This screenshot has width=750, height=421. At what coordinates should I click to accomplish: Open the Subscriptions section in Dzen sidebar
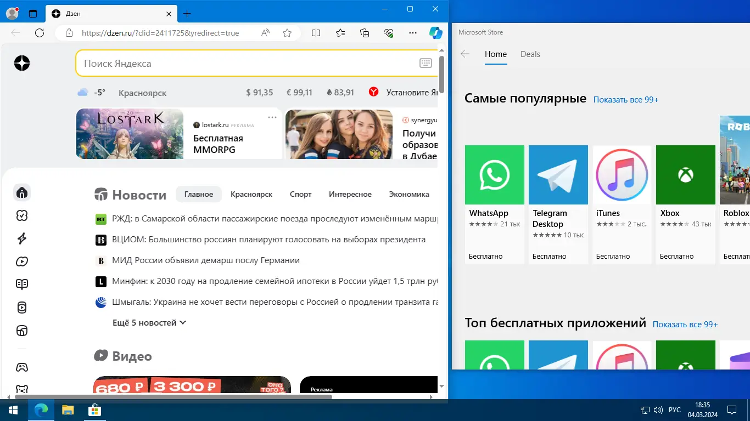[22, 215]
